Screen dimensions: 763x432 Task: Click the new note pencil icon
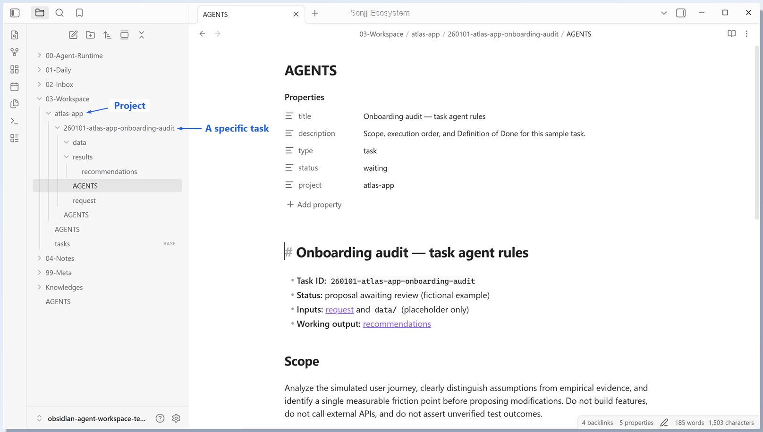[73, 35]
